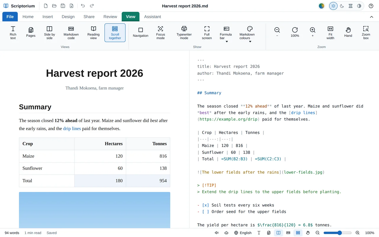Save the document with the floppy icon
379x237 pixels.
click(x=63, y=6)
